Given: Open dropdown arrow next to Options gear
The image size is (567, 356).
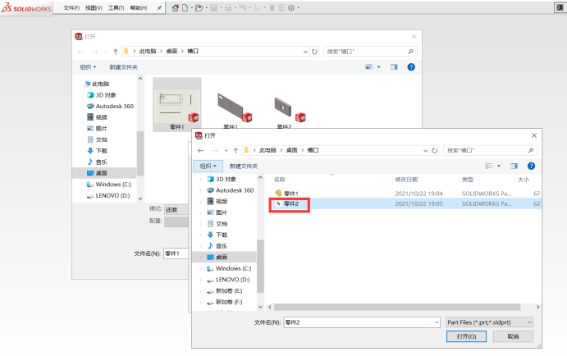Looking at the screenshot, I should 299,7.
